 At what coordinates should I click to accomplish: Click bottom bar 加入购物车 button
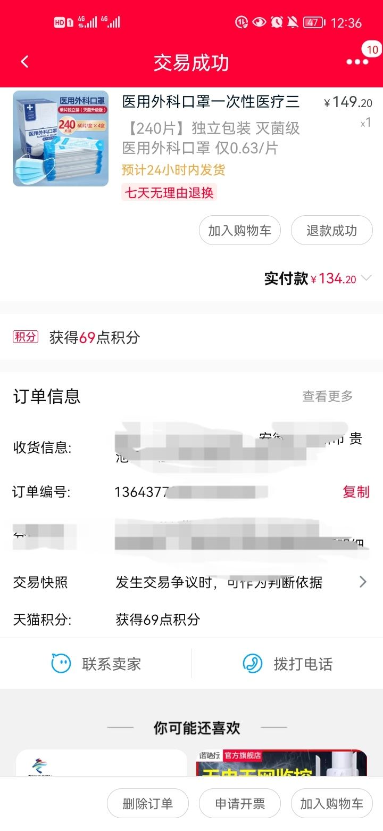(332, 803)
